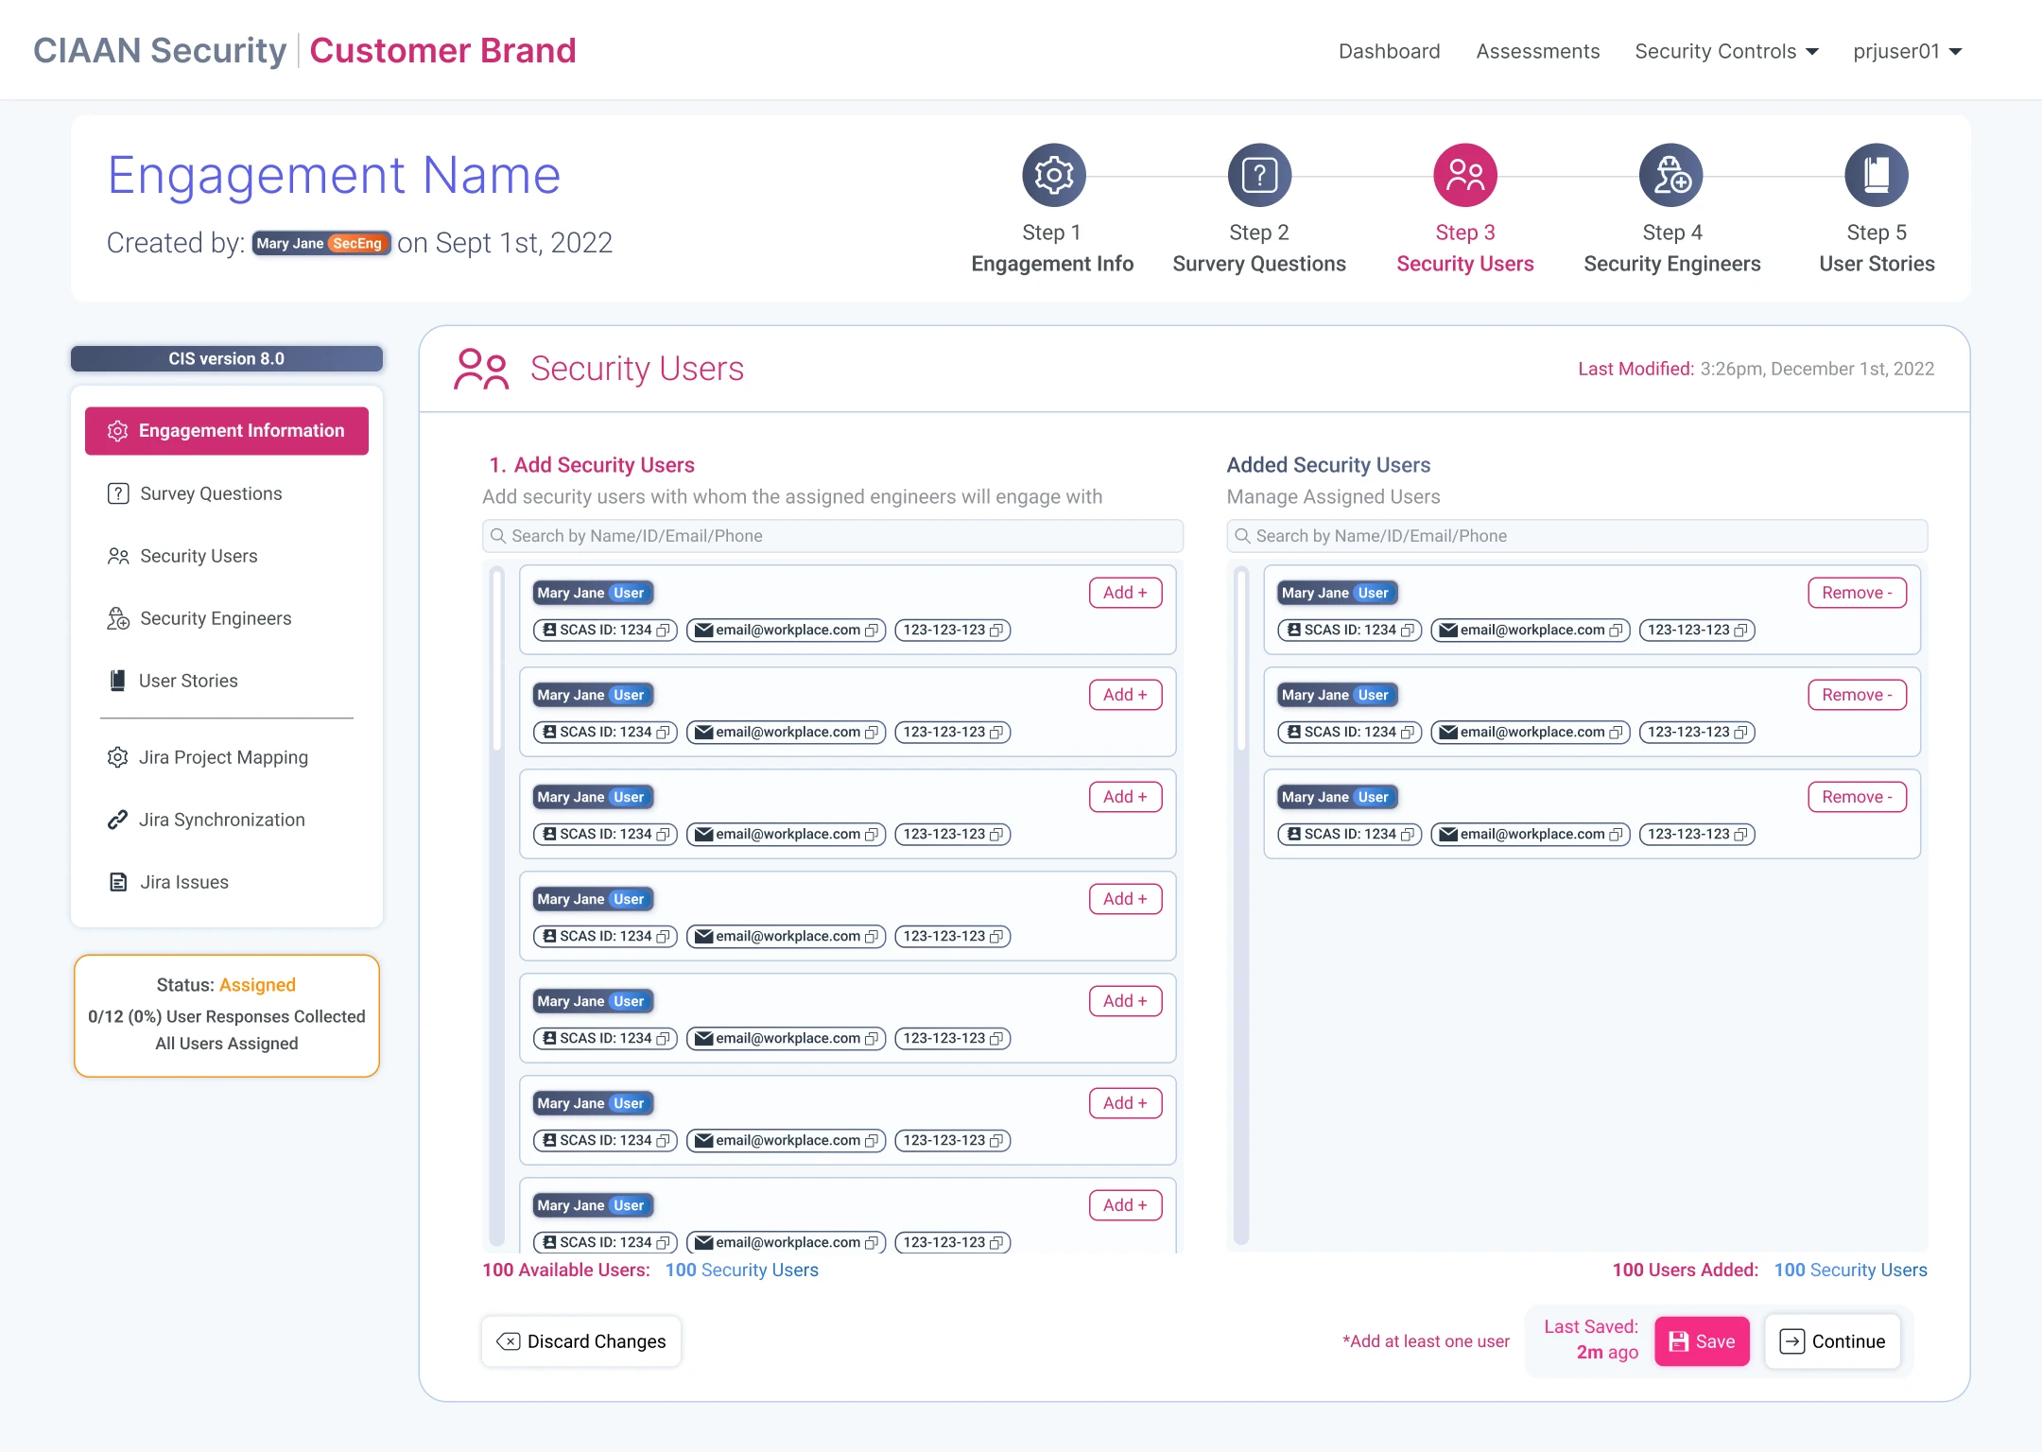
Task: Select Security Engineers in sidebar
Action: tap(216, 618)
